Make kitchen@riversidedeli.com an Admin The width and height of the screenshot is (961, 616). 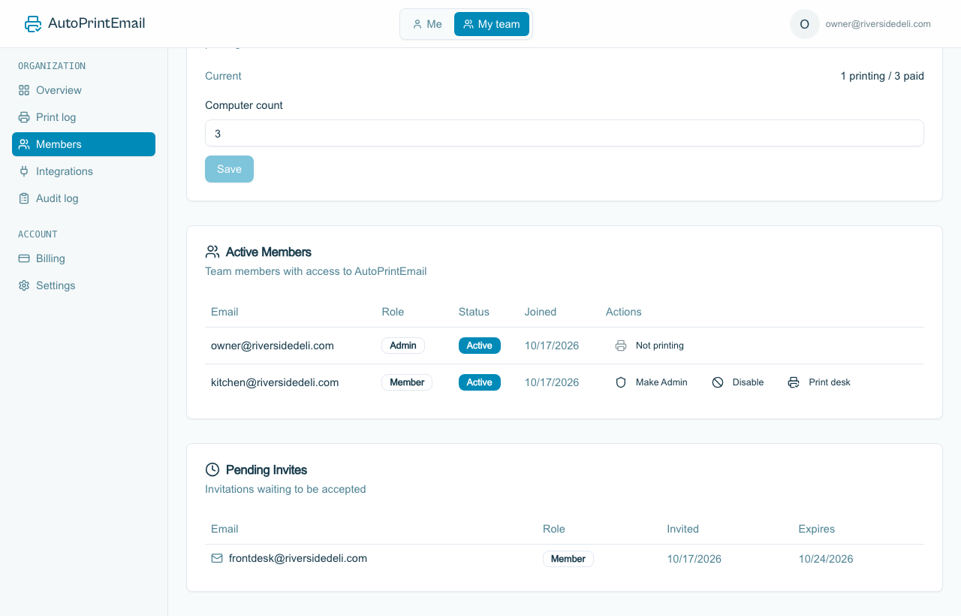(x=651, y=382)
